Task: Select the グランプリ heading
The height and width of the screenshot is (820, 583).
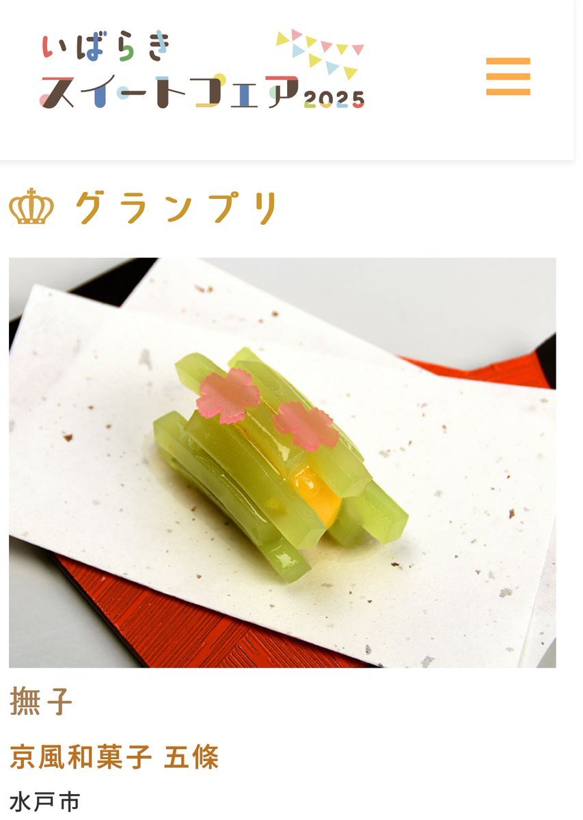Action: [x=176, y=208]
